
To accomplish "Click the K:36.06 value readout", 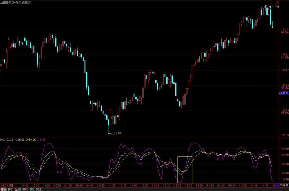I will coord(20,140).
